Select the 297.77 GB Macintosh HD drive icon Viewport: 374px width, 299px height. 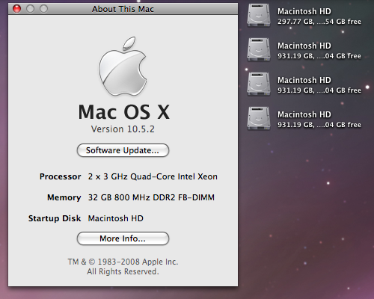tap(259, 16)
